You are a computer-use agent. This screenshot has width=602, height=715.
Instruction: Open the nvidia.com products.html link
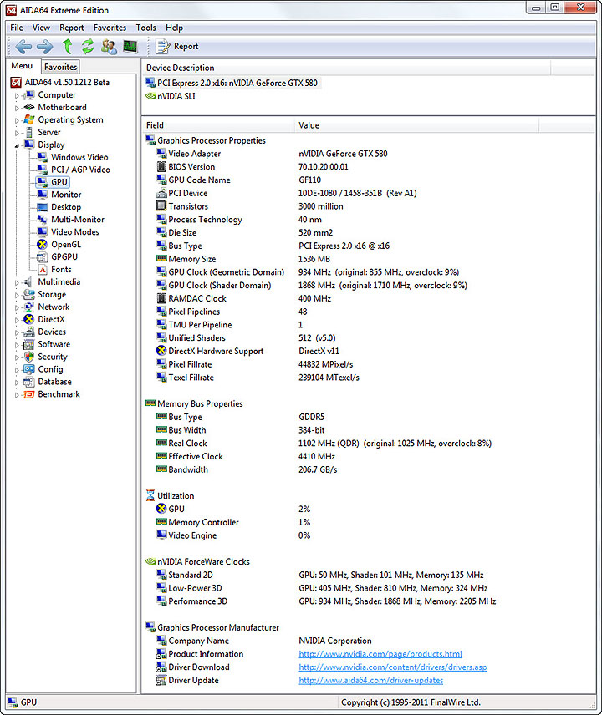pos(380,654)
